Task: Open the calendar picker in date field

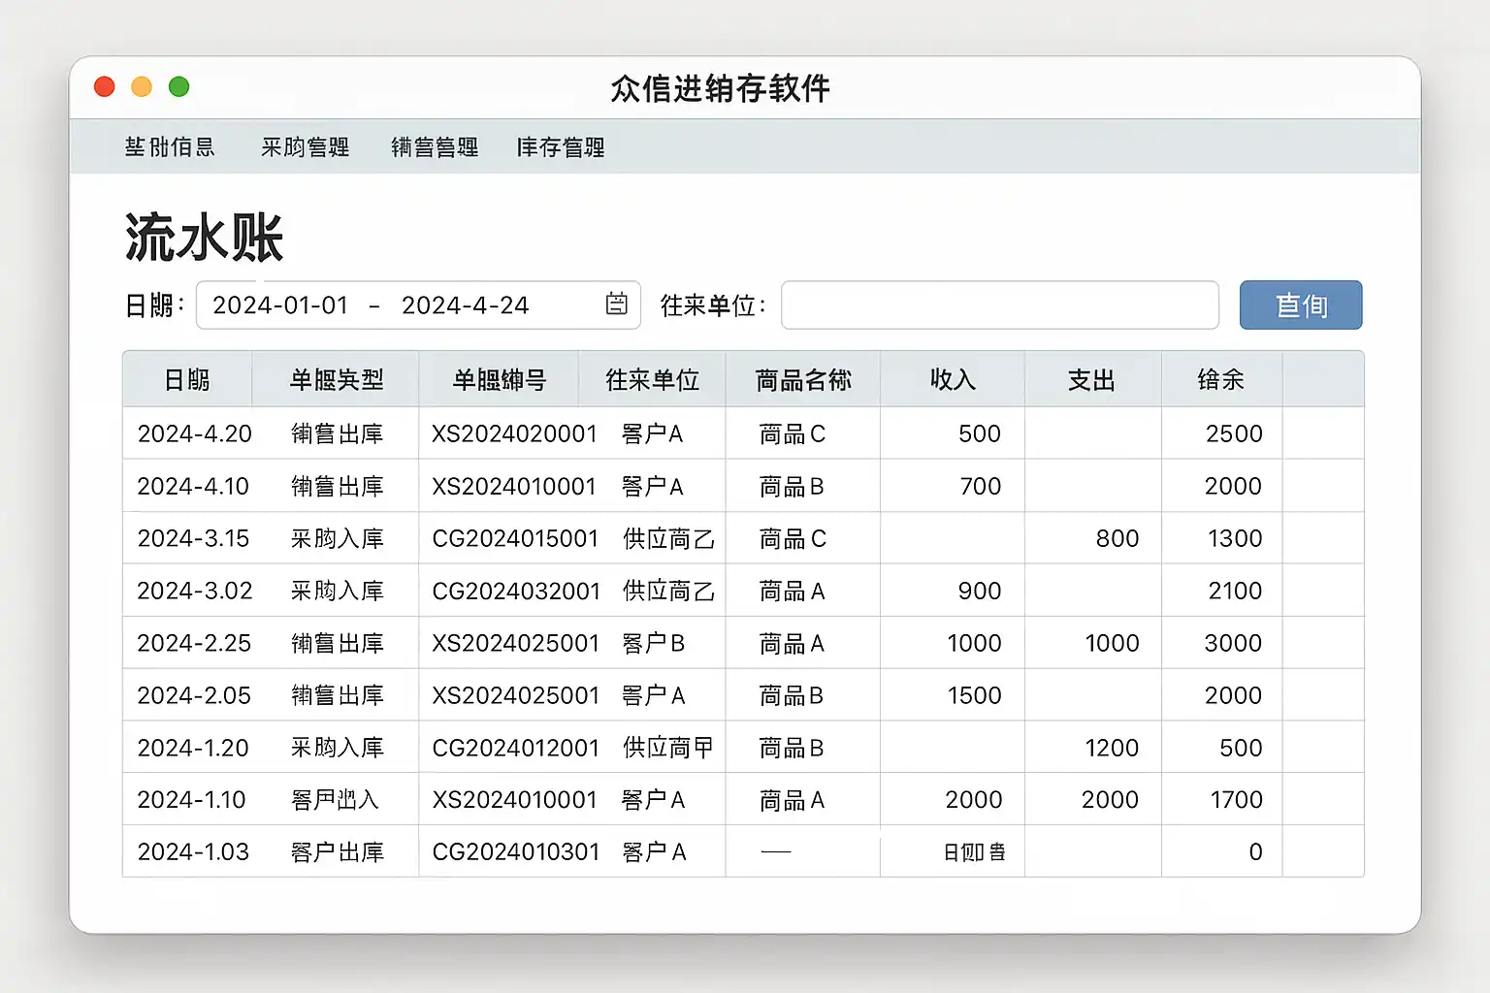Action: [x=616, y=304]
